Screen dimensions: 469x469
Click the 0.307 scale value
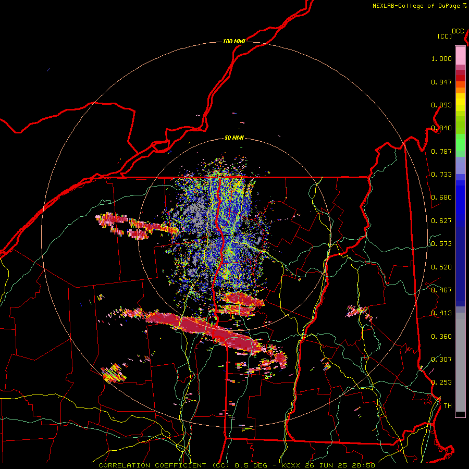tap(441, 360)
